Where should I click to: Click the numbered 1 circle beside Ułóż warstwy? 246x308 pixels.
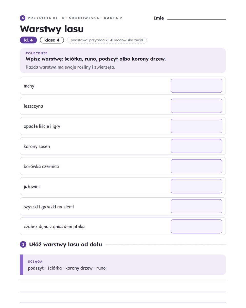pyautogui.click(x=23, y=244)
